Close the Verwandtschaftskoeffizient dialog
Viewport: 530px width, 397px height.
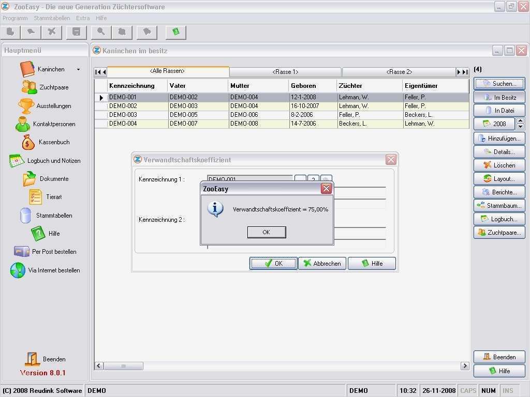pyautogui.click(x=391, y=160)
